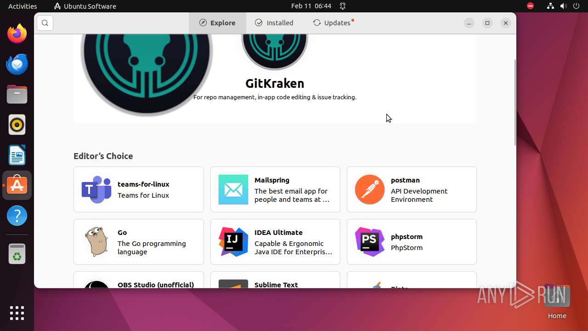Open the Home desktop folder

557,302
